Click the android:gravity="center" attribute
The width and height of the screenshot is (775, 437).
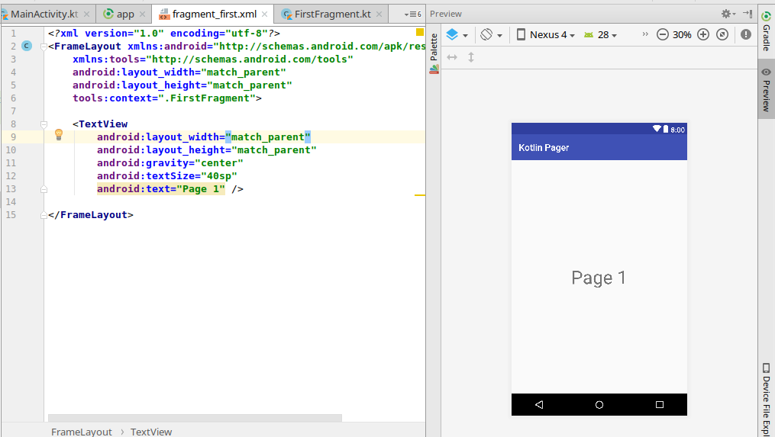pyautogui.click(x=170, y=163)
